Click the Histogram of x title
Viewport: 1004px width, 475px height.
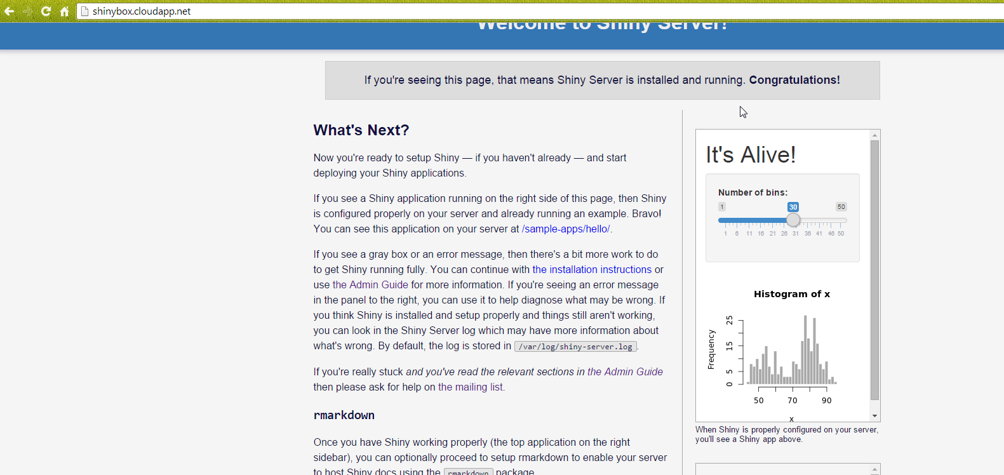coord(792,294)
